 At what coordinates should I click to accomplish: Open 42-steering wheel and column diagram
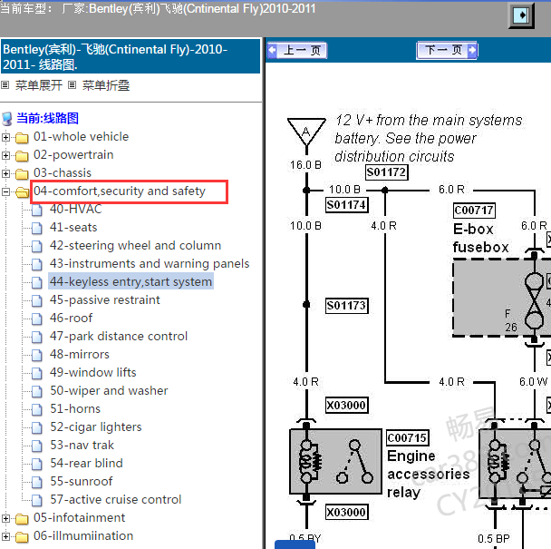tap(135, 245)
